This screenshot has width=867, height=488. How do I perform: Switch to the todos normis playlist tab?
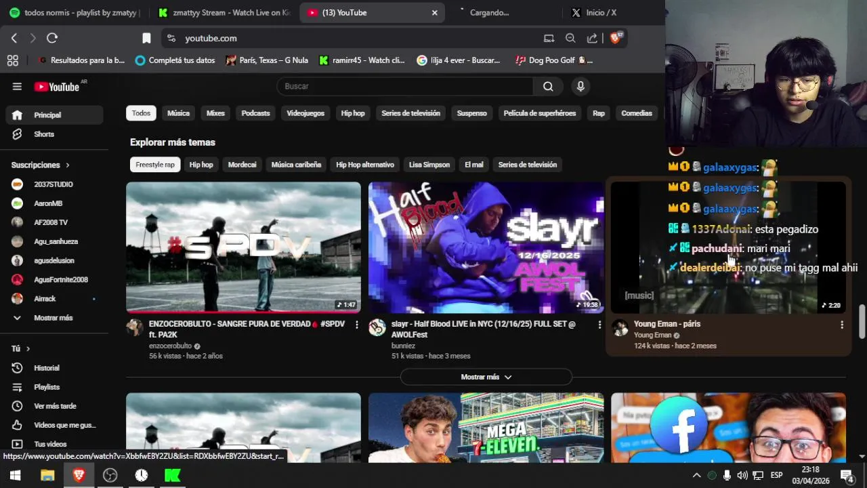[75, 12]
